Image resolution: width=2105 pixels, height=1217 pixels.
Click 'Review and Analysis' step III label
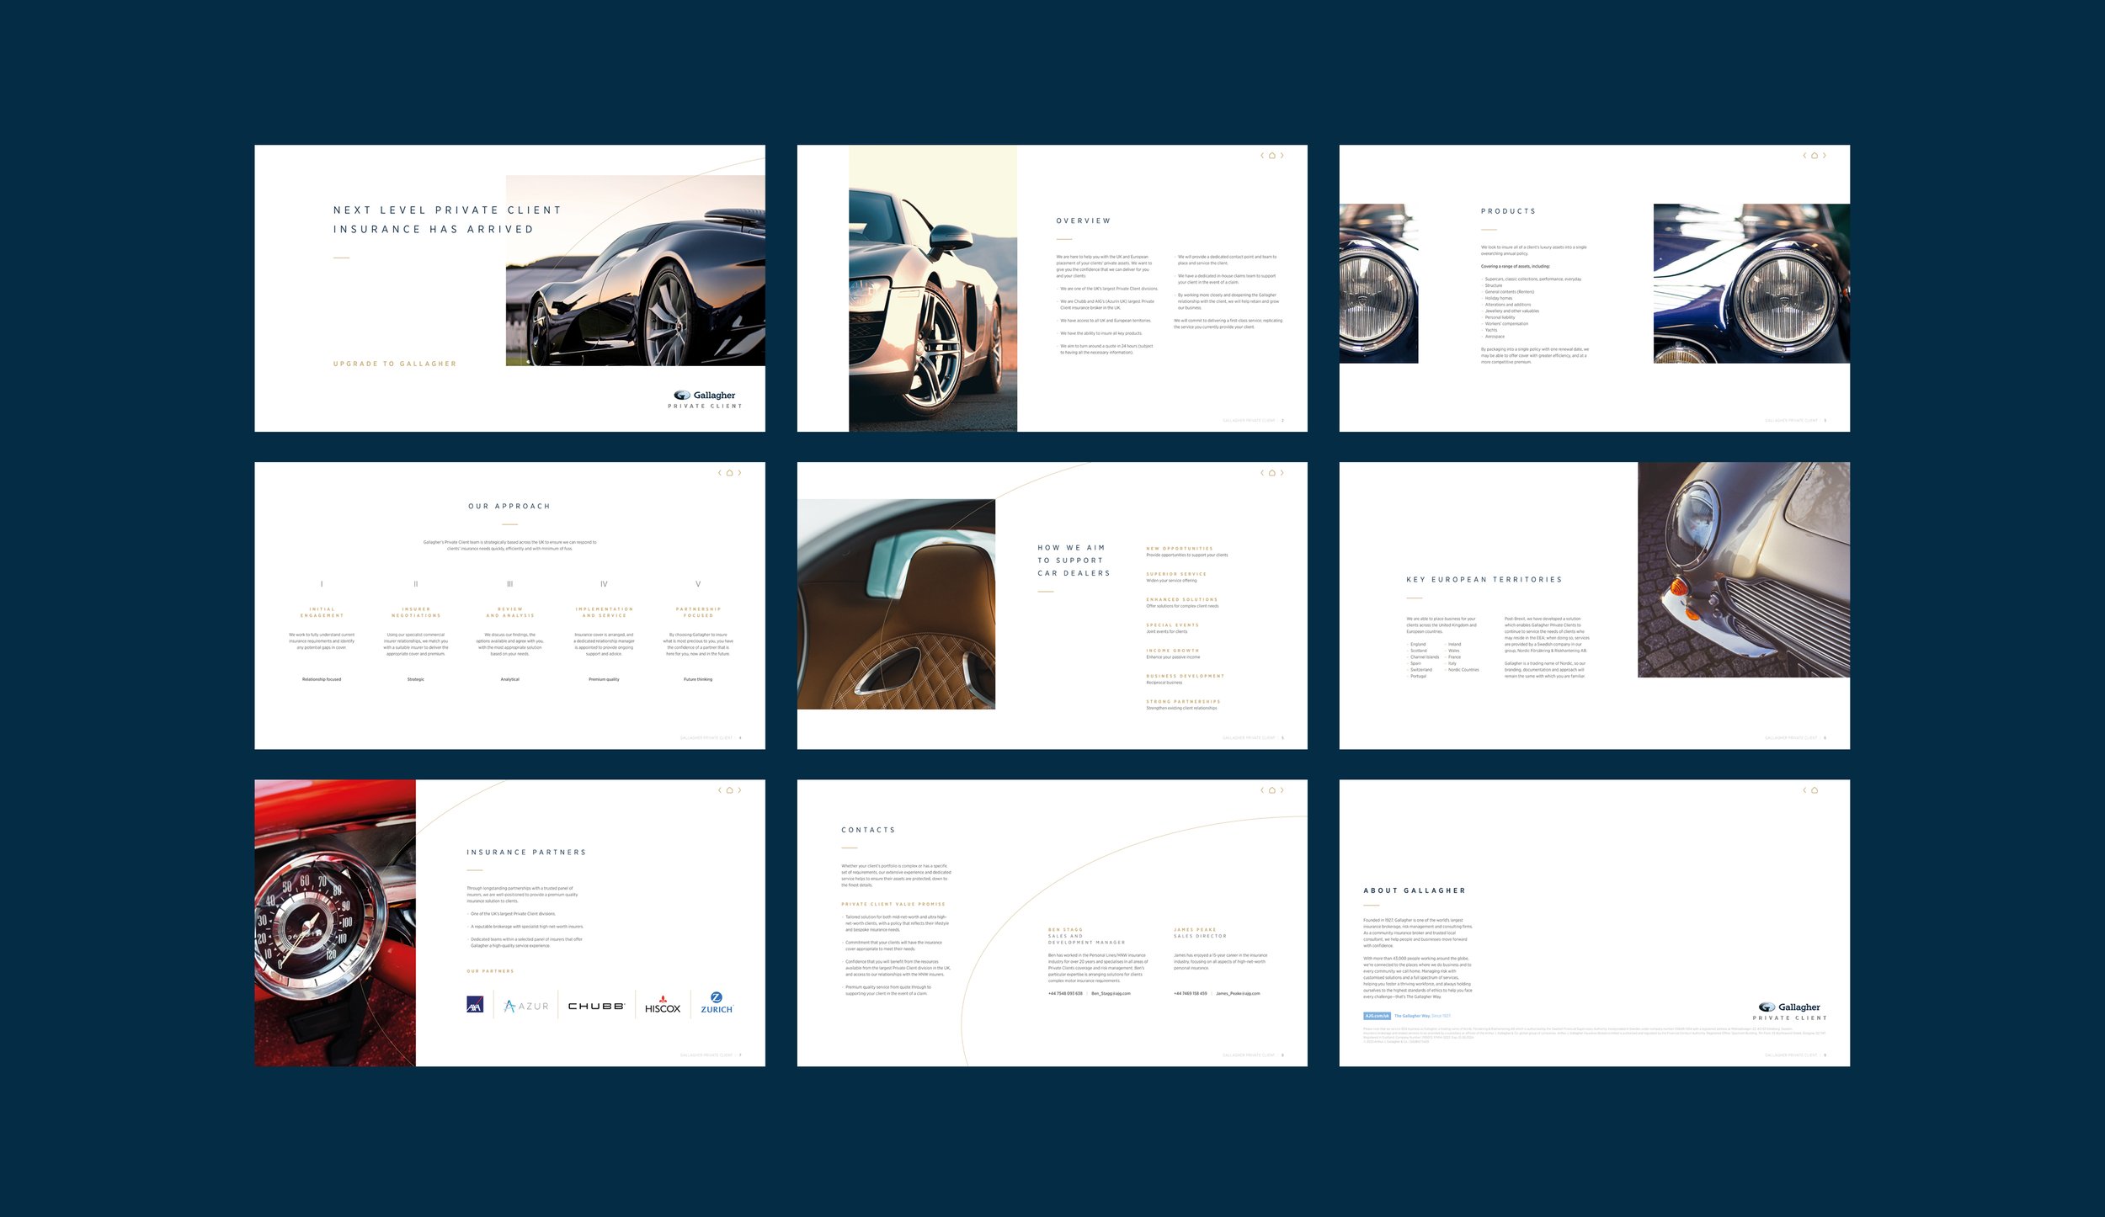pyautogui.click(x=509, y=612)
